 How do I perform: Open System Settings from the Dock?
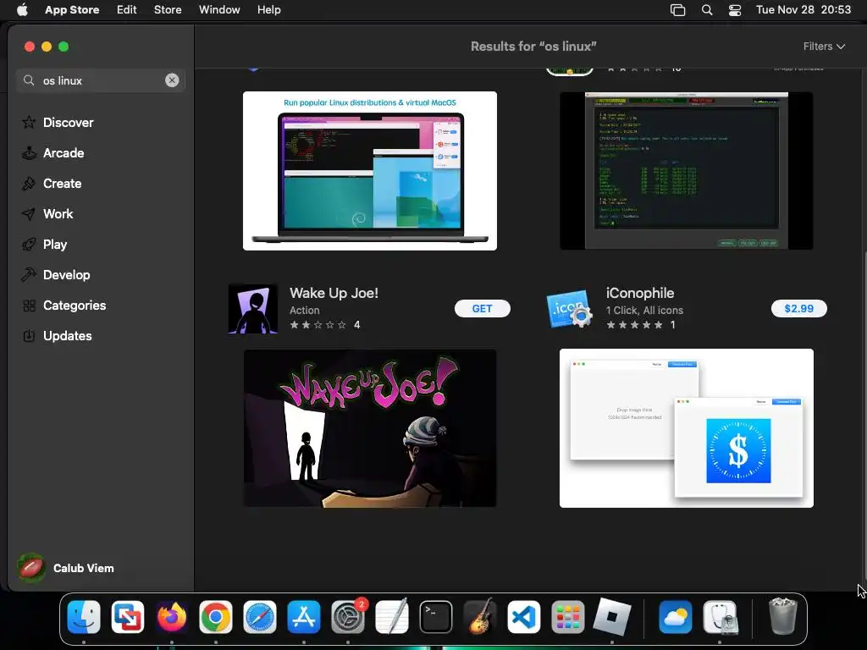click(348, 617)
